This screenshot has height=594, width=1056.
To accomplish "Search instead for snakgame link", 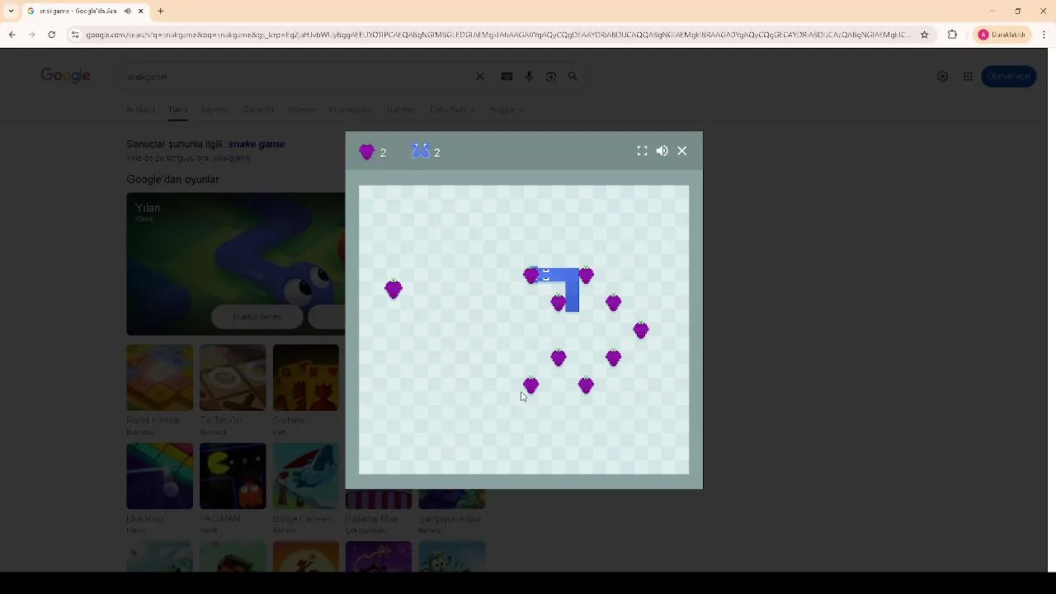I will pyautogui.click(x=230, y=158).
